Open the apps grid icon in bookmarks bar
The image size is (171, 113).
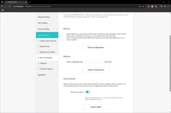(3, 10)
